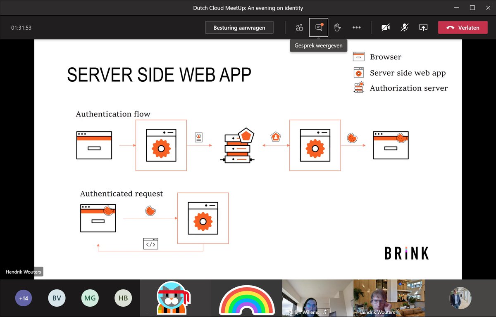496x317 pixels.
Task: Select the ninja cat participant tile
Action: pos(175,298)
